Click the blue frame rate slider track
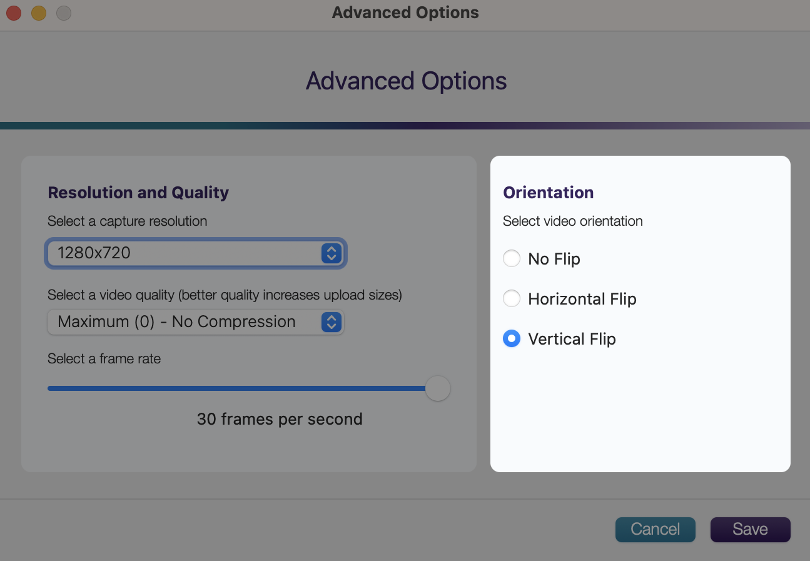 238,388
